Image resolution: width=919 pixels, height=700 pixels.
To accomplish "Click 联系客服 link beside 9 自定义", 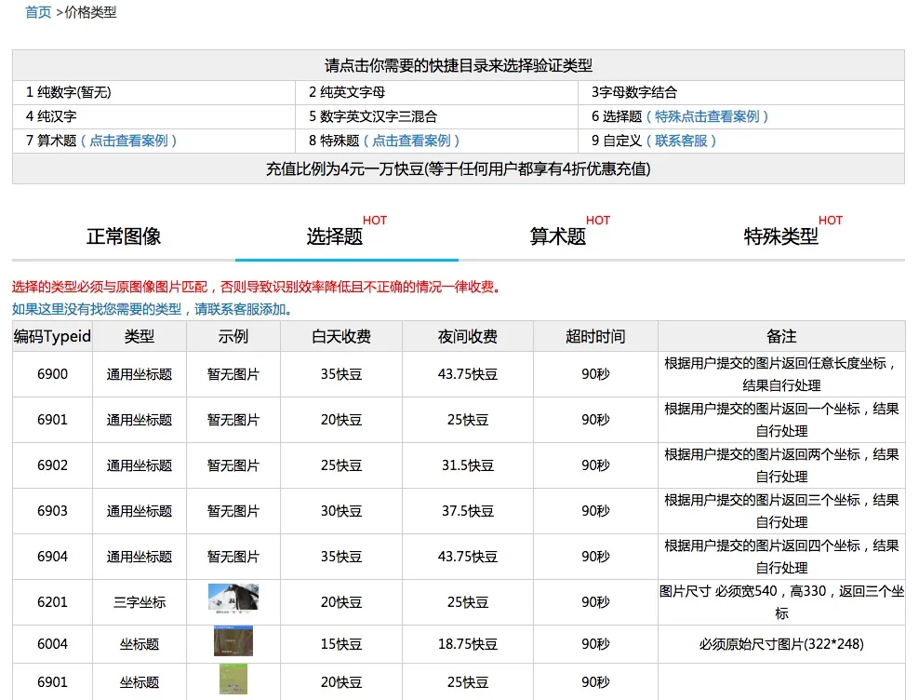I will pos(686,141).
